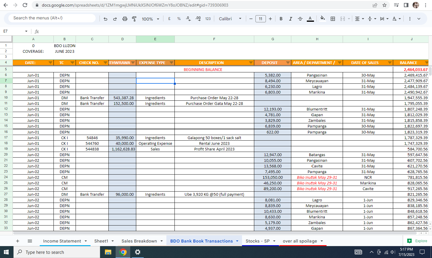Reload the browser page
The image size is (432, 258).
coord(25,5)
